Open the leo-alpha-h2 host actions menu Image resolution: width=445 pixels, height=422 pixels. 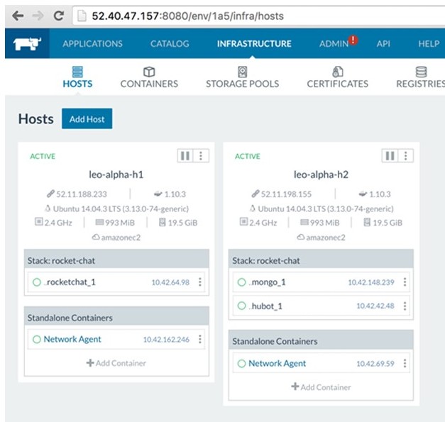(405, 156)
